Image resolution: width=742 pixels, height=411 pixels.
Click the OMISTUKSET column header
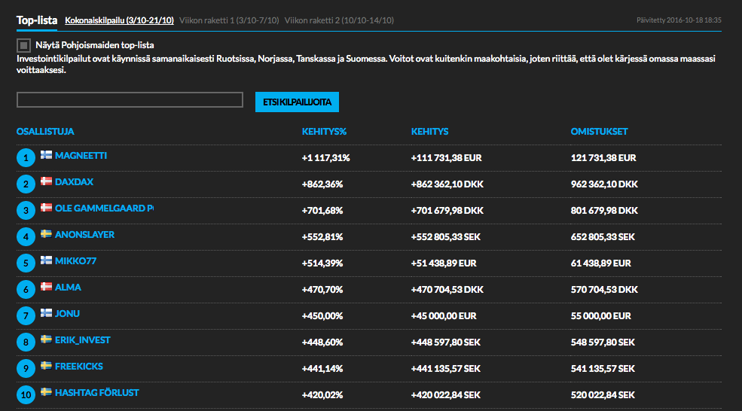[x=599, y=132]
